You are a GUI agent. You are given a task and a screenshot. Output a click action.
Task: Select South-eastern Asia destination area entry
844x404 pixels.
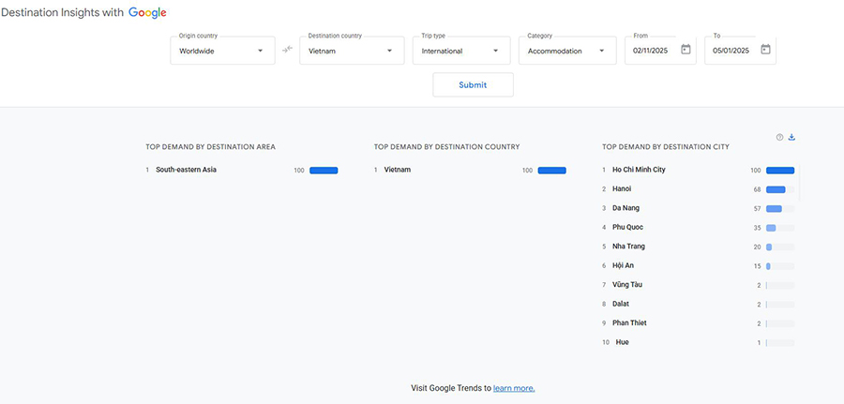click(187, 170)
